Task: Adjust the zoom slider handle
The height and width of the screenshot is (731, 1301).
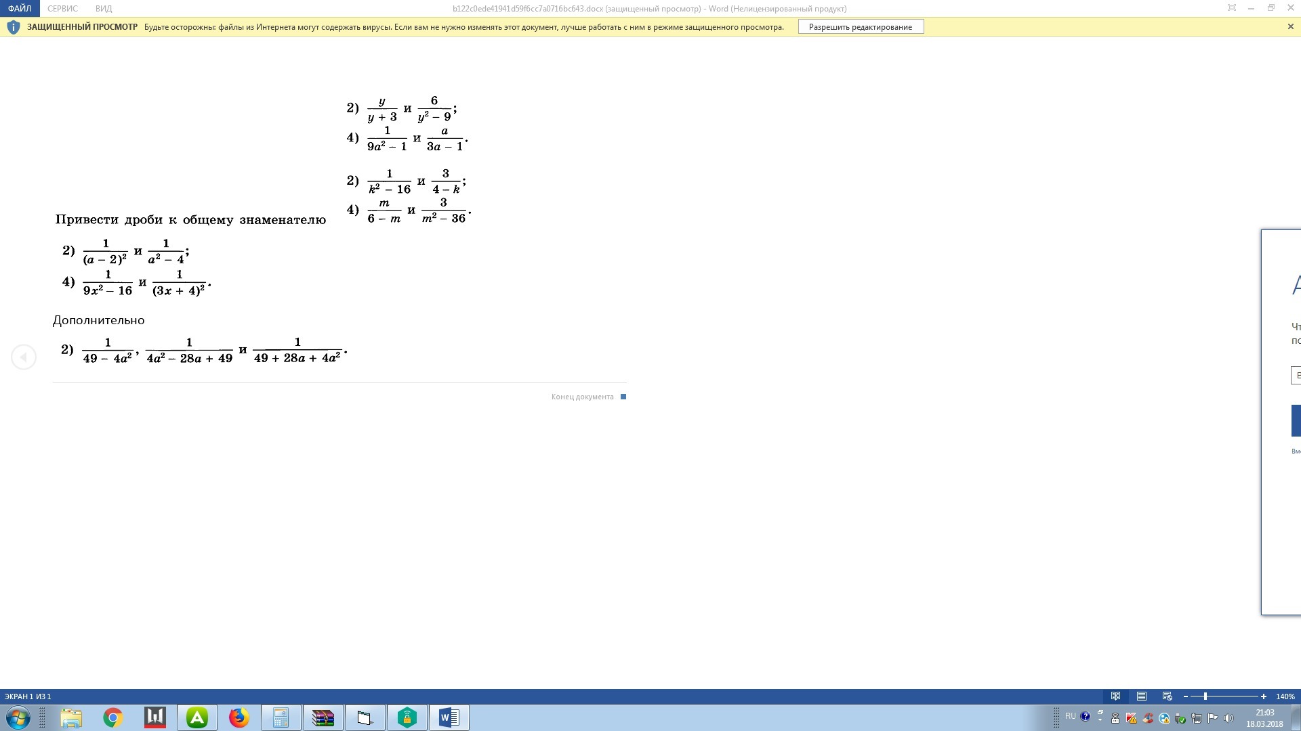Action: coord(1205,696)
